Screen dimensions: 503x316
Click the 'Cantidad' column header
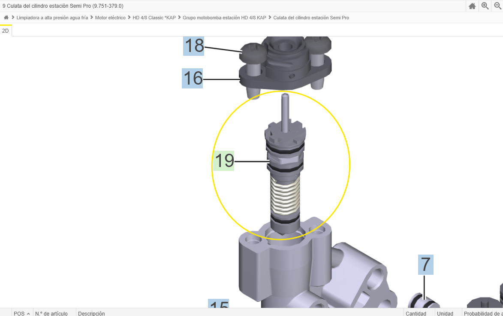click(416, 313)
